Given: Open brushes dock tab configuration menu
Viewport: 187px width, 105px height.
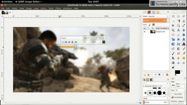Looking at the screenshot, I should tap(168, 80).
